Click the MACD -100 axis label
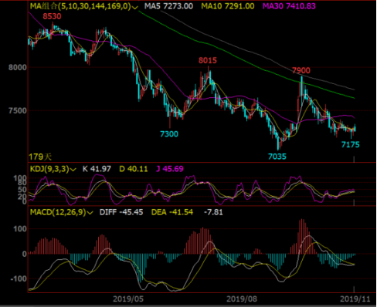 19,278
